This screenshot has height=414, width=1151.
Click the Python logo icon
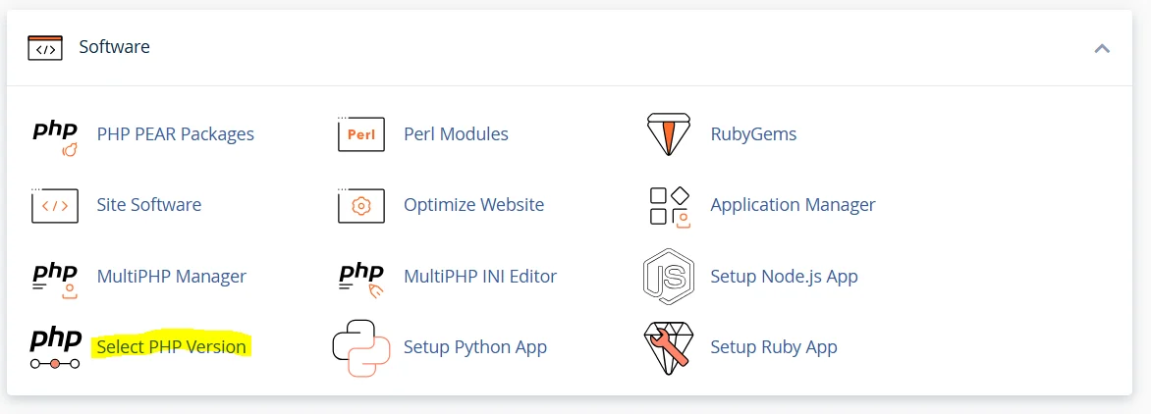tap(360, 348)
